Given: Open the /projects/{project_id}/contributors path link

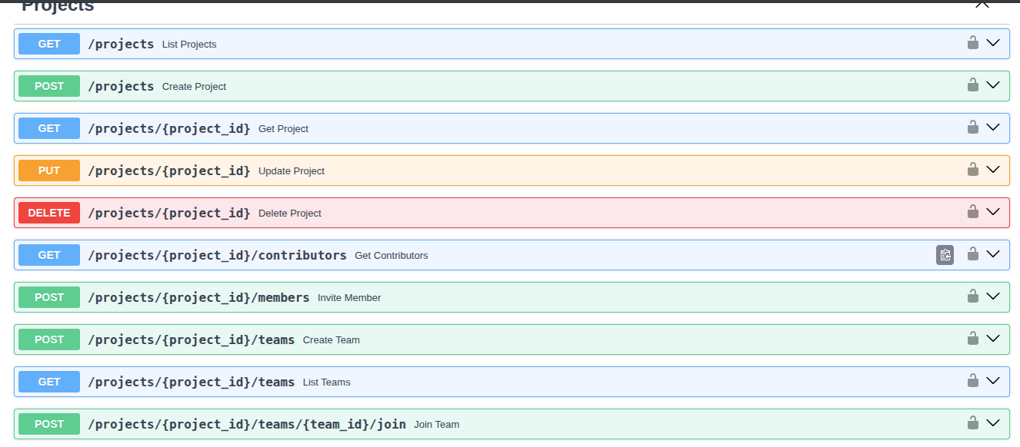Looking at the screenshot, I should coord(217,255).
